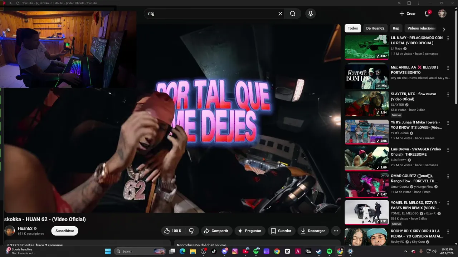Open the Huan62 channel avatar

[x=10, y=231]
